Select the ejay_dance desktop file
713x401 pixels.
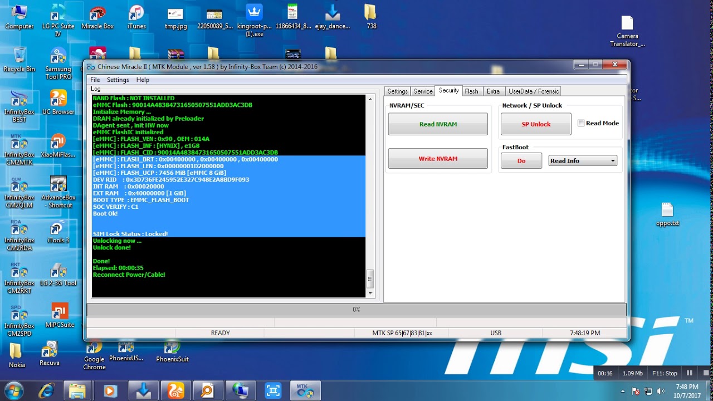point(332,17)
